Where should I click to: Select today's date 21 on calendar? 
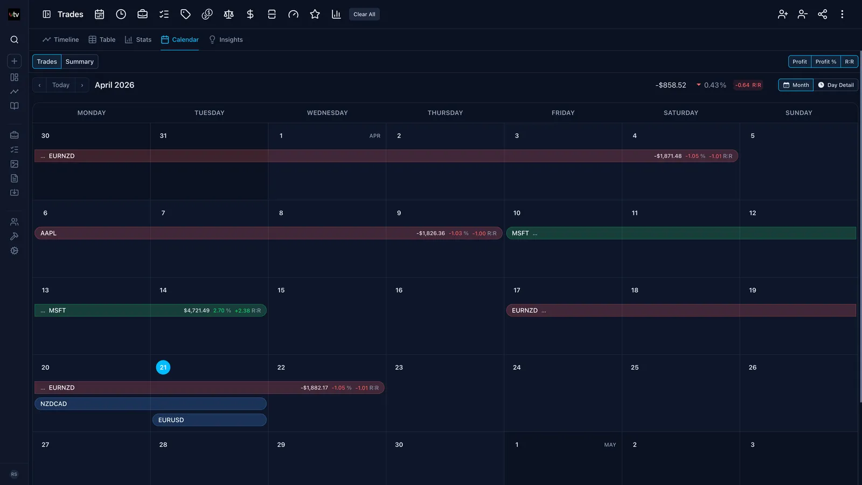pyautogui.click(x=163, y=368)
